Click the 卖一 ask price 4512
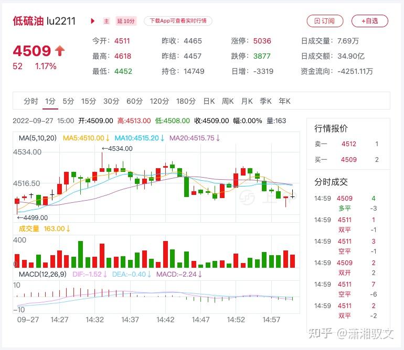The width and height of the screenshot is (404, 350). pyautogui.click(x=349, y=144)
